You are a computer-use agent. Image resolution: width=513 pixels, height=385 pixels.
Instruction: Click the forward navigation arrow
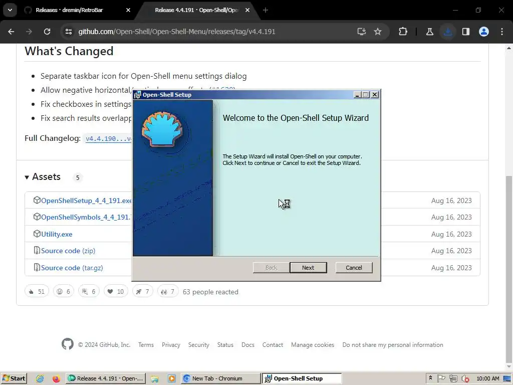coord(29,32)
